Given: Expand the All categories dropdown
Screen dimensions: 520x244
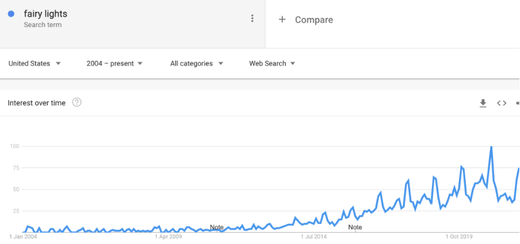Looking at the screenshot, I should [197, 63].
